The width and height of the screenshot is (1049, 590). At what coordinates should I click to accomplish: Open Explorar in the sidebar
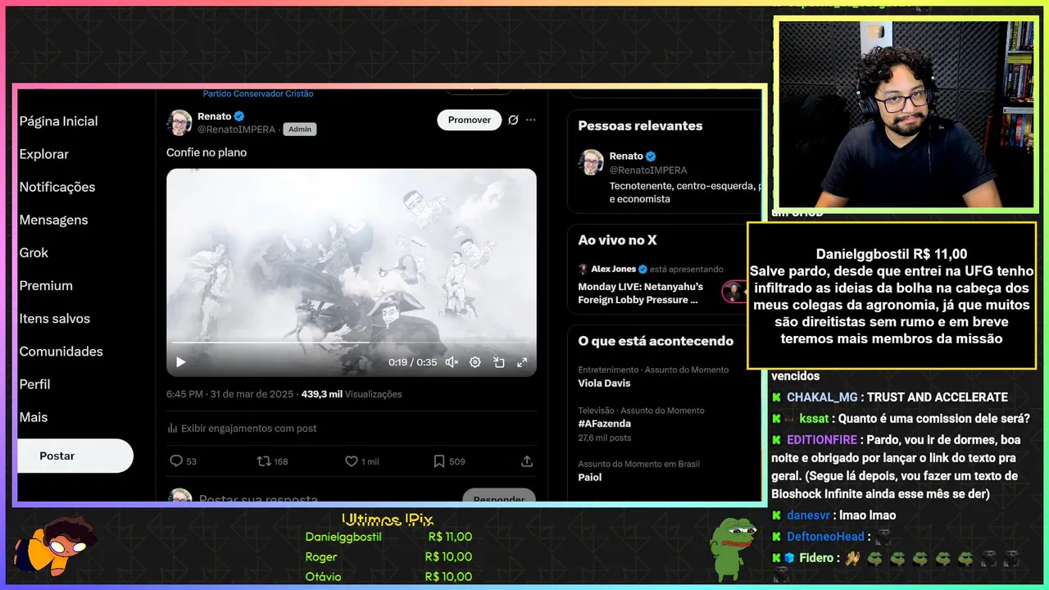point(44,154)
